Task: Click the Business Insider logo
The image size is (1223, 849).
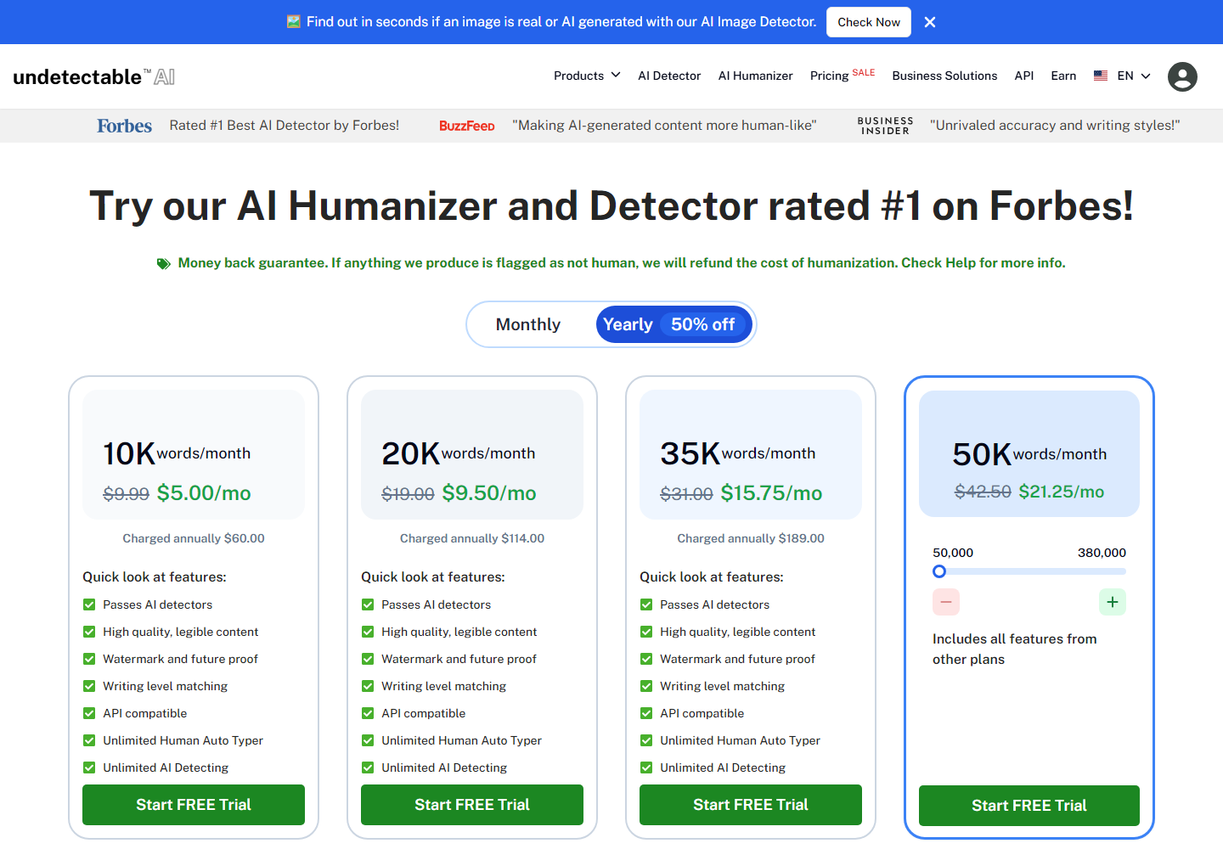Action: pos(885,126)
